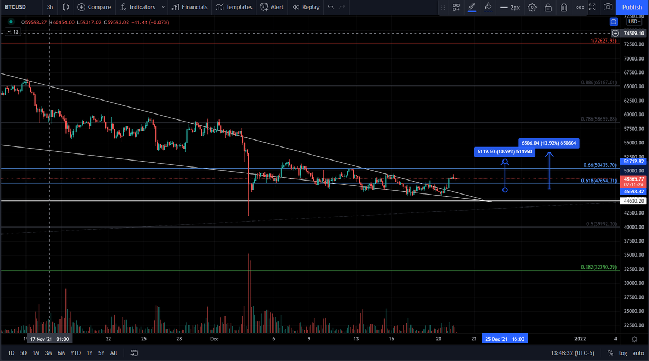
Task: Click the 0.382(32290.29) Fibonacci level label
Action: [x=599, y=267]
